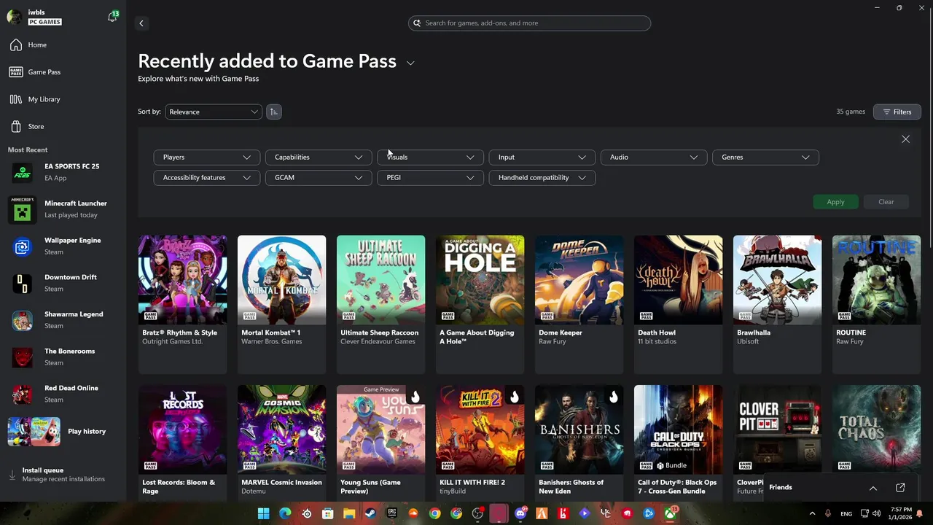
Task: Click the iwbls profile avatar
Action: click(x=15, y=17)
